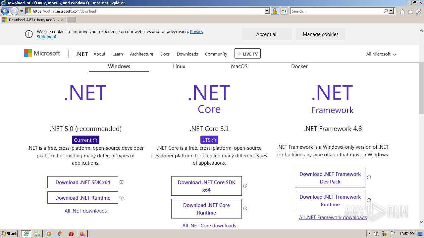Open the All .NET Core downloads link
Screen dimensions: 424x238
coord(209,225)
